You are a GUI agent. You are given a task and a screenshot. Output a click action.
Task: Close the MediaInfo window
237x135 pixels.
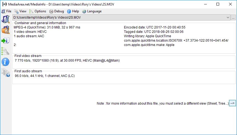pyautogui.click(x=230, y=4)
